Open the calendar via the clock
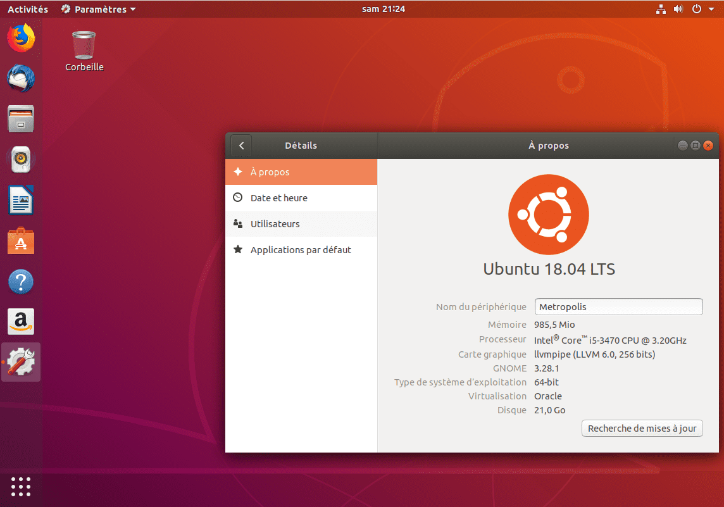Viewport: 724px width, 507px height. point(384,9)
